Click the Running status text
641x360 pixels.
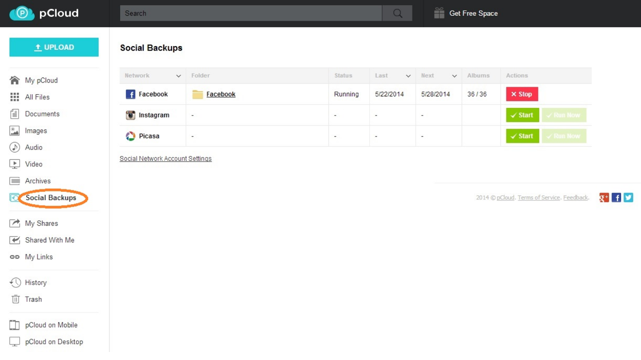click(347, 94)
